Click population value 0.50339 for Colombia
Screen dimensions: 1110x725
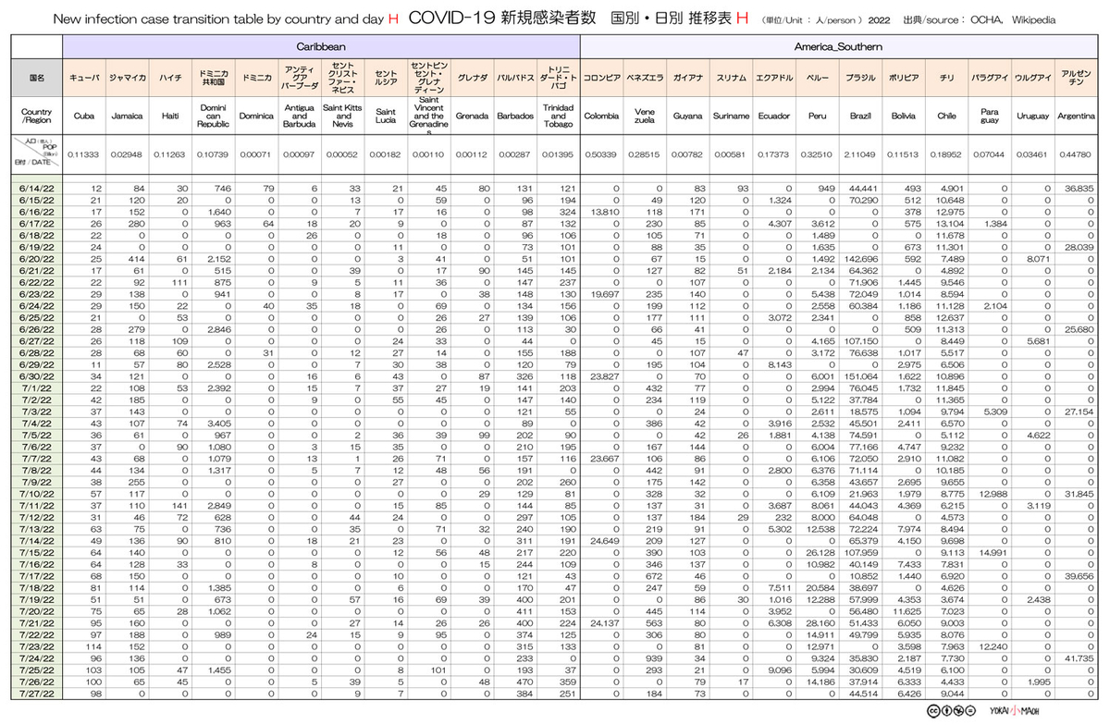point(602,154)
